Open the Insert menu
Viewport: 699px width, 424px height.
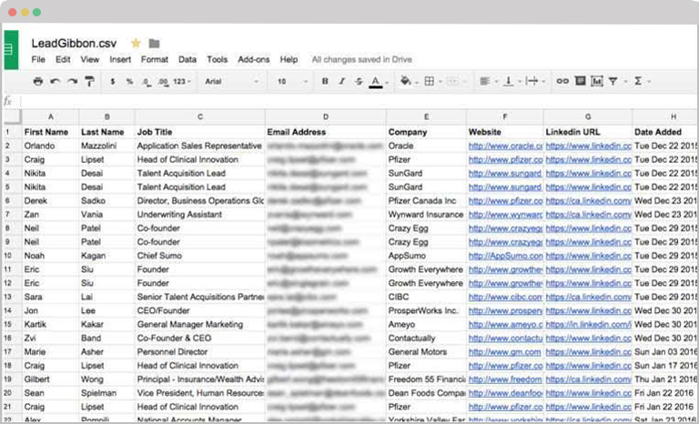(x=120, y=59)
